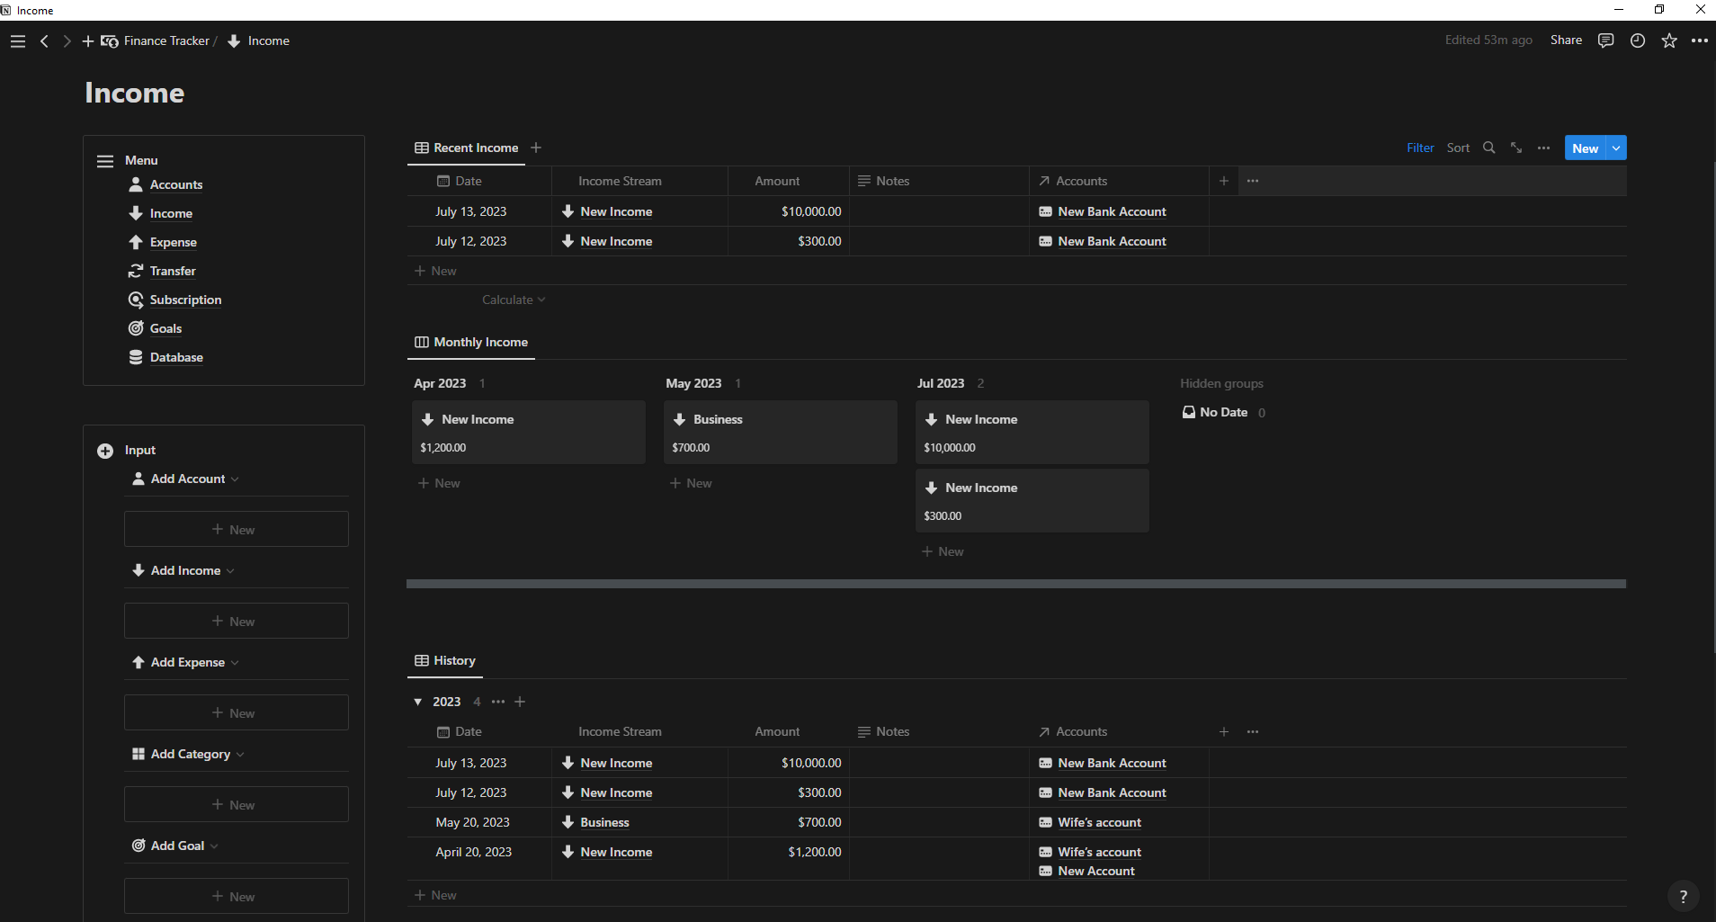Expand the Add Expense dropdown
Viewport: 1716px width, 922px height.
pos(235,663)
